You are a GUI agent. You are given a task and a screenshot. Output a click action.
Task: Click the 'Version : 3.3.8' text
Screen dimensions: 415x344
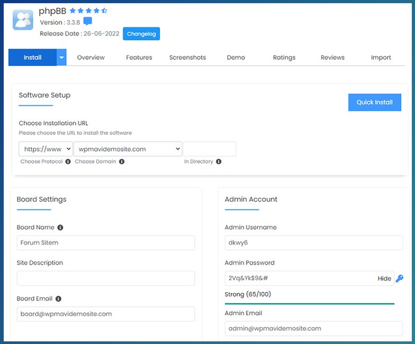click(60, 22)
